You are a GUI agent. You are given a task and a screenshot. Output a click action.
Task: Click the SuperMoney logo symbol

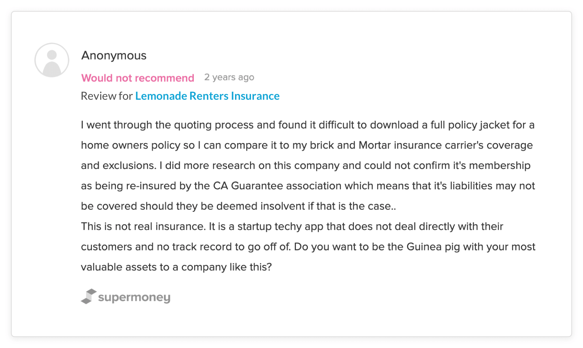pyautogui.click(x=89, y=296)
